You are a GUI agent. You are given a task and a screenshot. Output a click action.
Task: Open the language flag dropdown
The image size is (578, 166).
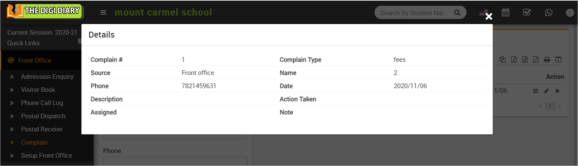[x=483, y=12]
